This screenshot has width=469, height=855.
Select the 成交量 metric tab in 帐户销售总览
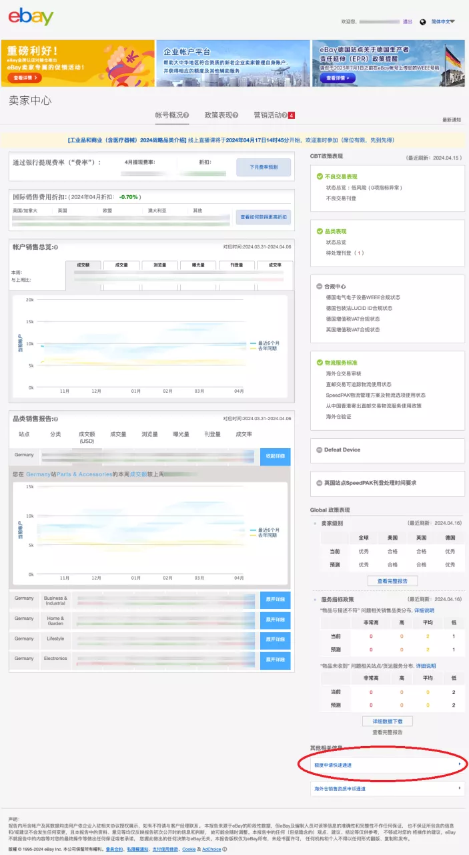121,265
